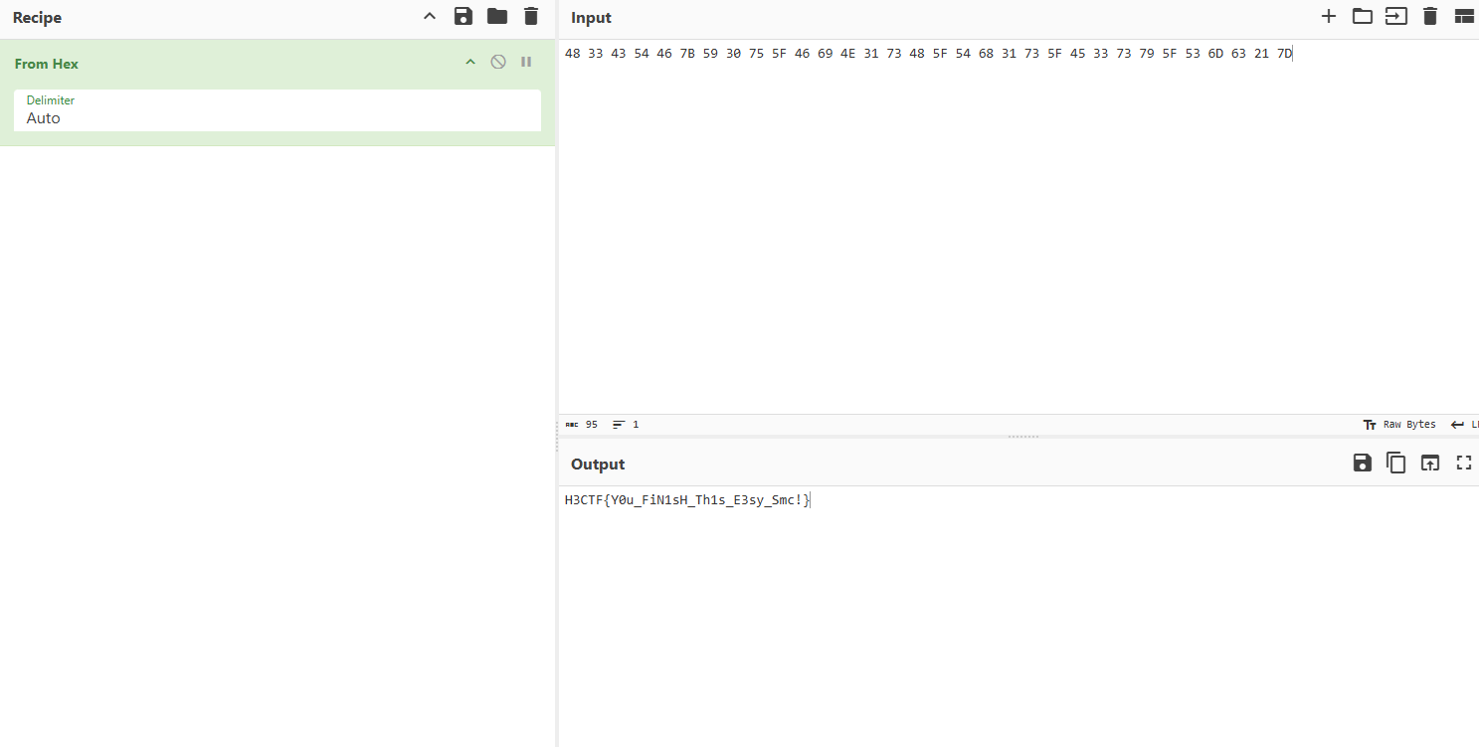Maximise the output pane

click(x=1464, y=463)
